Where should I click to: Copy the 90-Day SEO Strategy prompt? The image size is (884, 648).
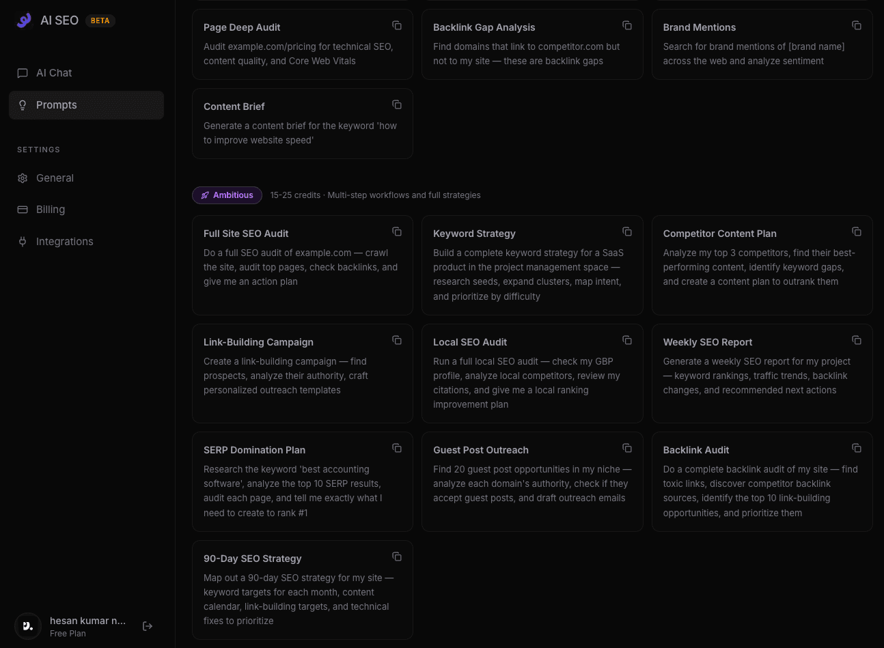tap(397, 557)
